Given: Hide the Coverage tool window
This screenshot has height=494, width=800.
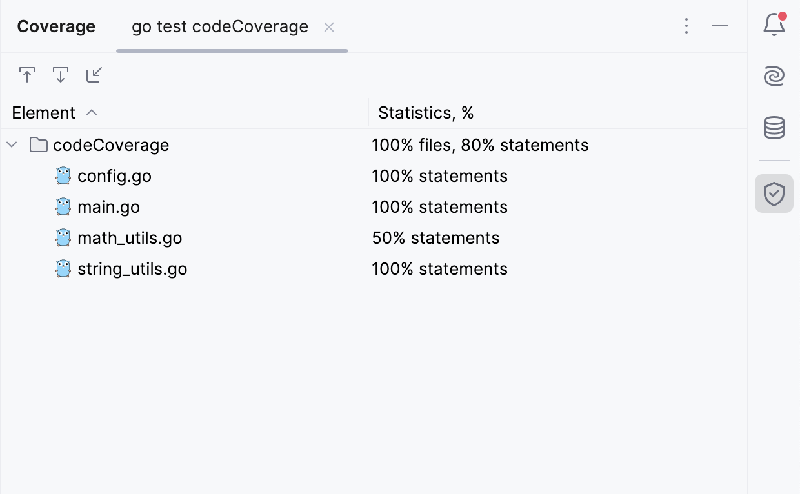Looking at the screenshot, I should pos(720,26).
